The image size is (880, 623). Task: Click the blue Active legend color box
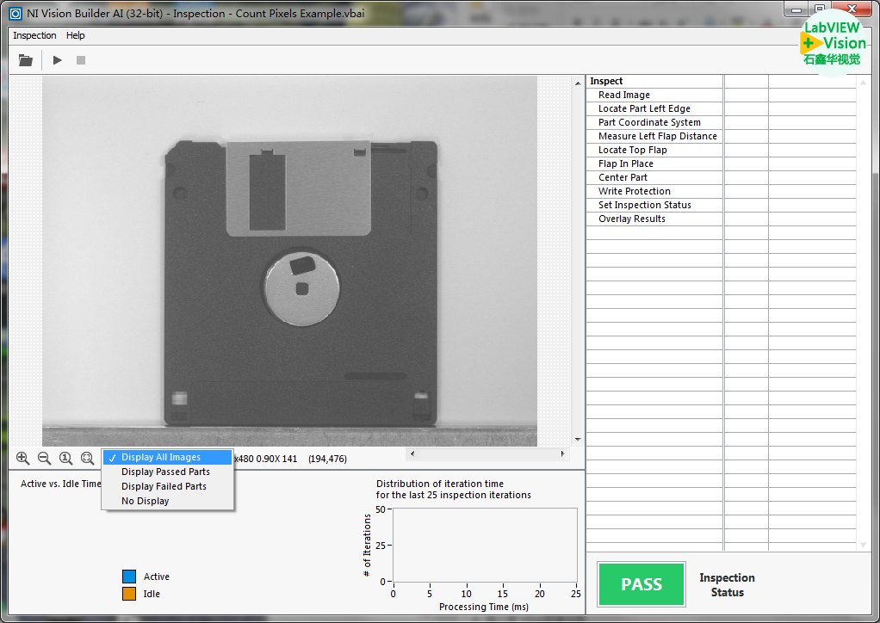(x=129, y=577)
